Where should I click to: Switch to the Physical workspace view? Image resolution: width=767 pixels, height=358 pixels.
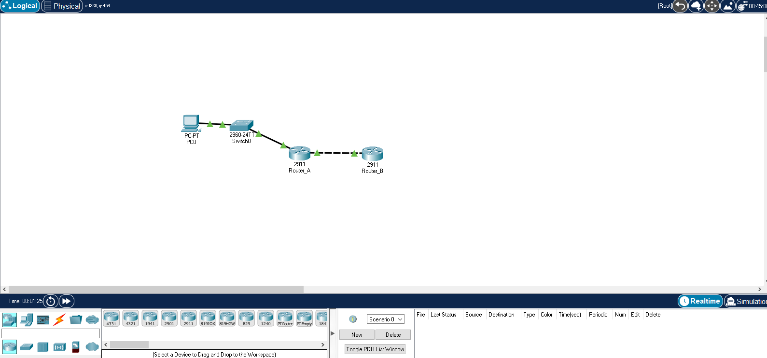[62, 6]
